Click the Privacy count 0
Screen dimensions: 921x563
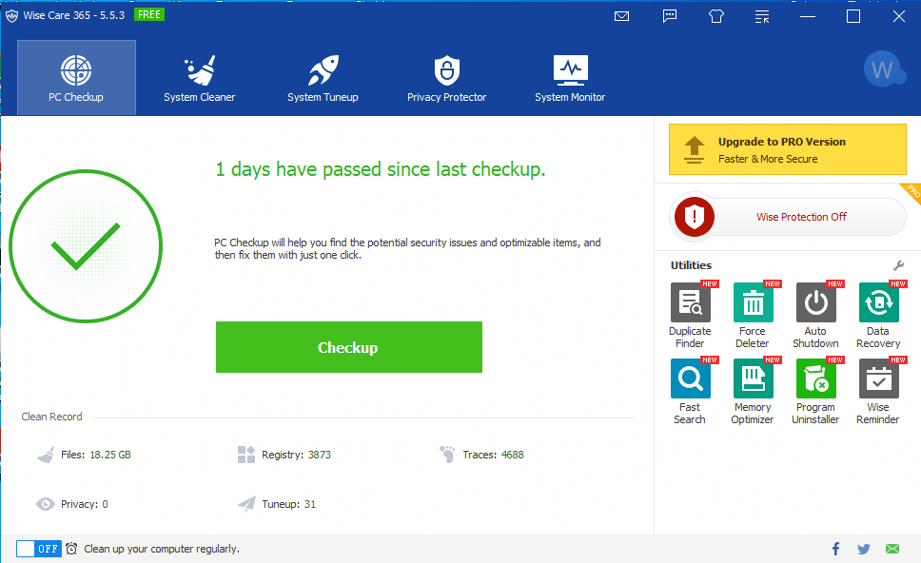pos(106,504)
